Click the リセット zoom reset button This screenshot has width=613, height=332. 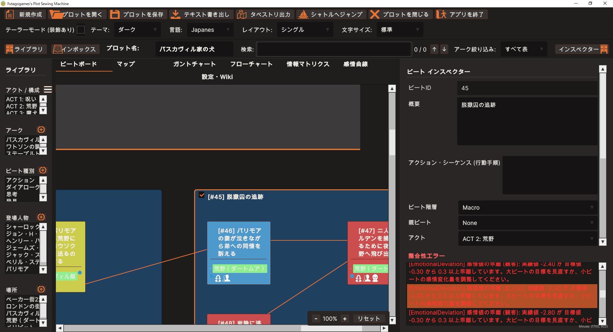(369, 319)
